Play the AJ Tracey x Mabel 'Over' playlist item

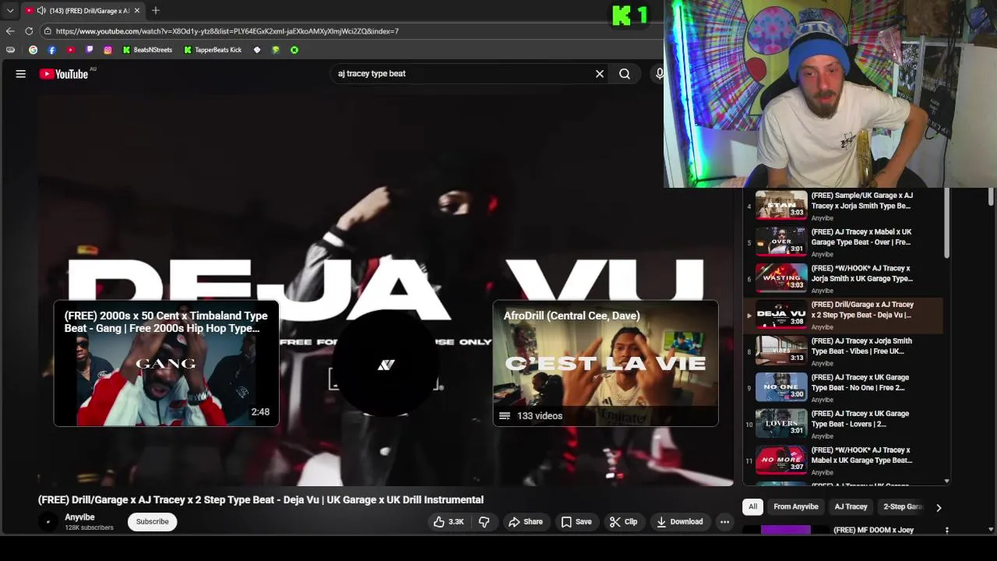pos(844,242)
